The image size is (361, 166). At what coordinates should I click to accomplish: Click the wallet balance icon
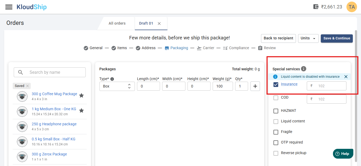click(316, 7)
